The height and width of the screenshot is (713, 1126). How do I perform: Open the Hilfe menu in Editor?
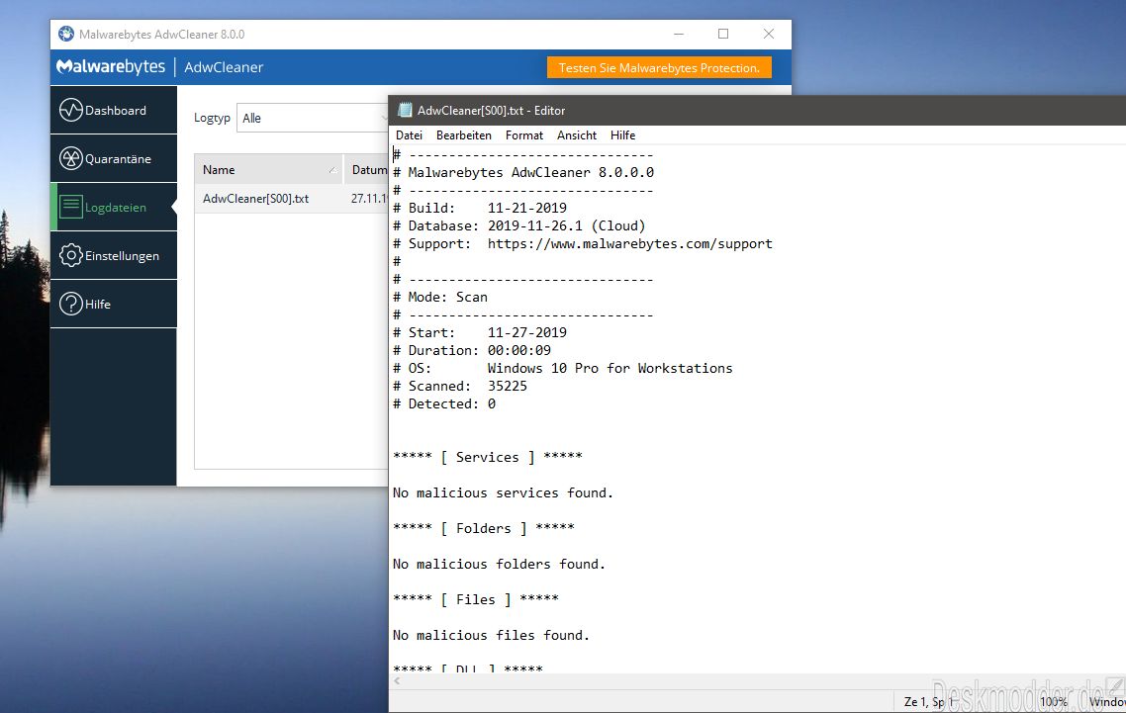[622, 135]
